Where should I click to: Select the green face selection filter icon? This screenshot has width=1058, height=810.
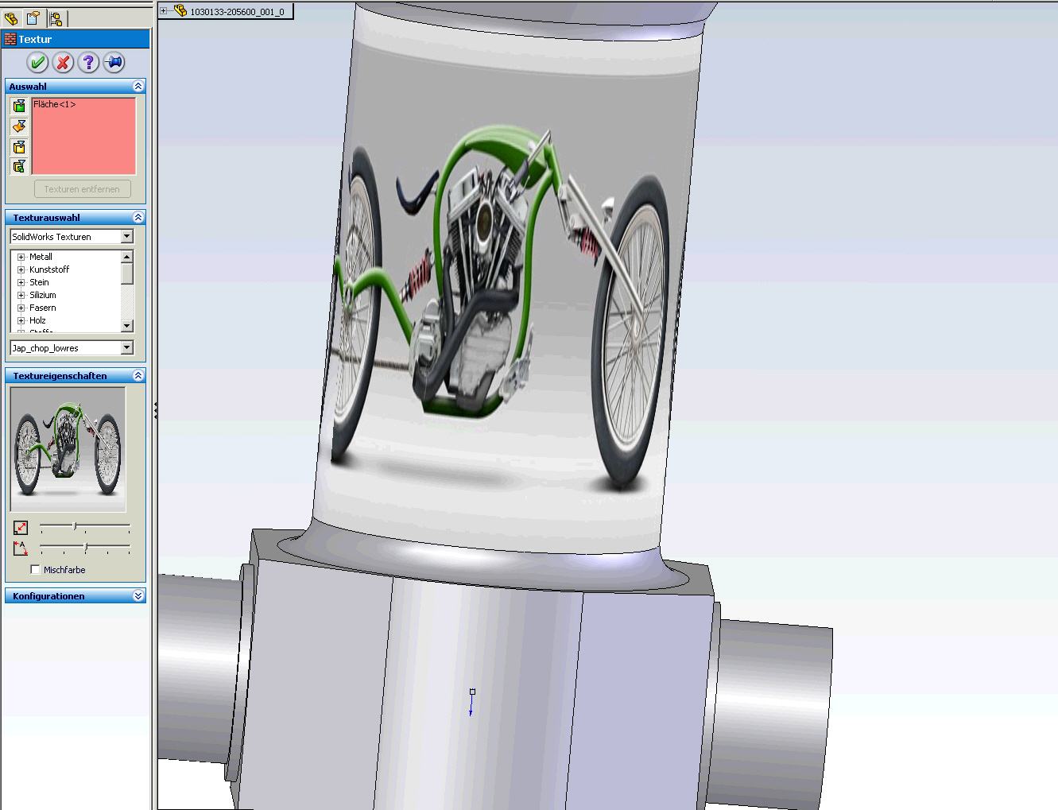pos(19,106)
